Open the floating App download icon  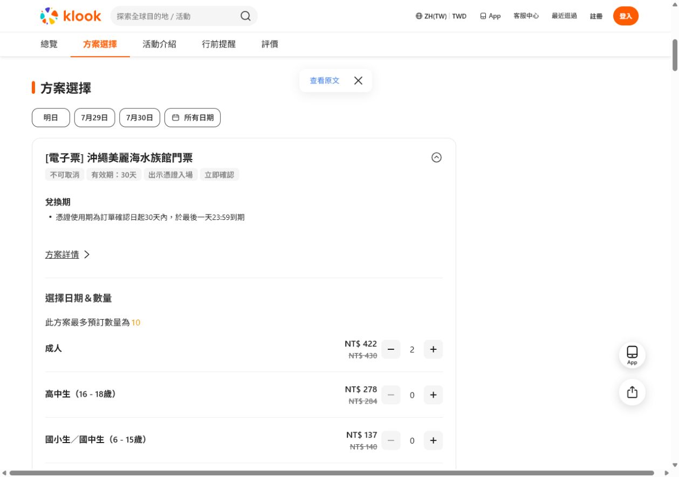[632, 355]
